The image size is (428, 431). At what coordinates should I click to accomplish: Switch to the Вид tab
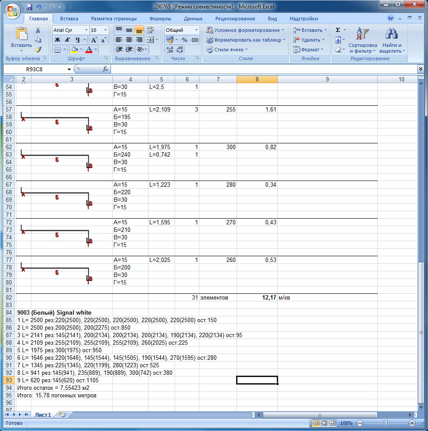coord(272,19)
